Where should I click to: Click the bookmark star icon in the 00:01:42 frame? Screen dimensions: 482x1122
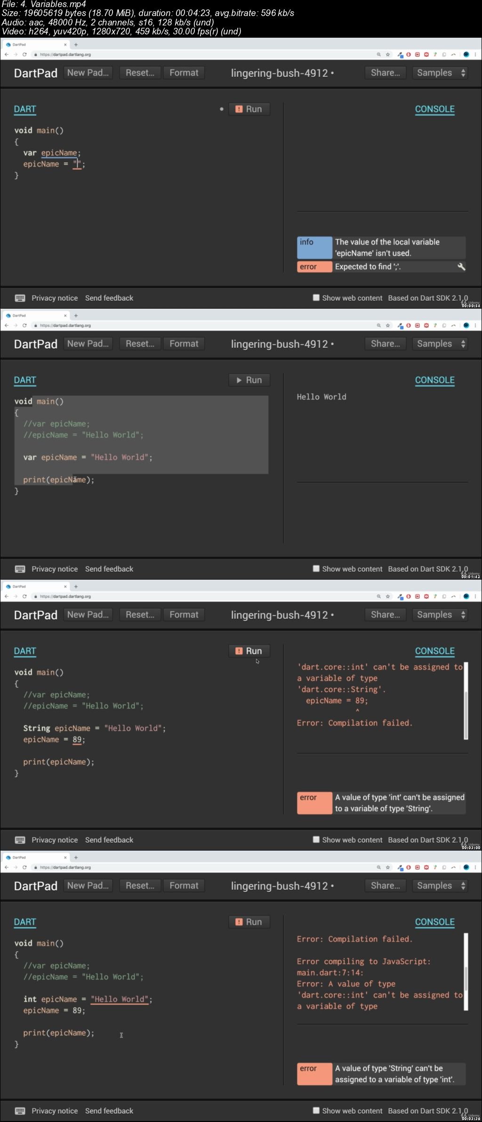coord(388,326)
